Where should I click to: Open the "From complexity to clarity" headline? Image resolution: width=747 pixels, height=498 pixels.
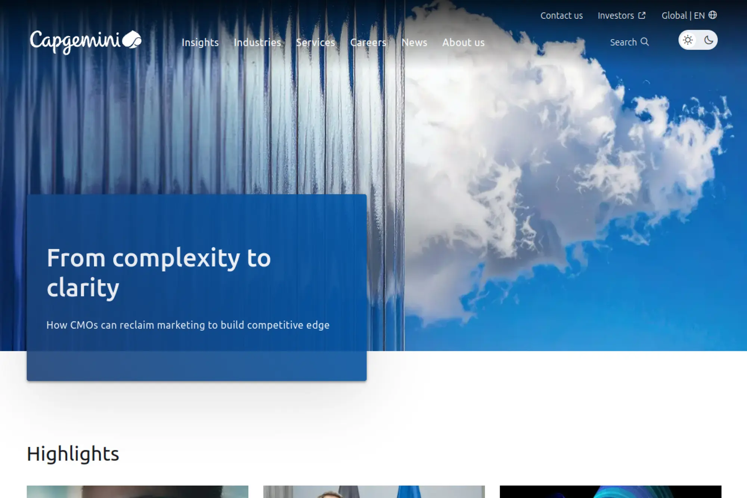(159, 273)
